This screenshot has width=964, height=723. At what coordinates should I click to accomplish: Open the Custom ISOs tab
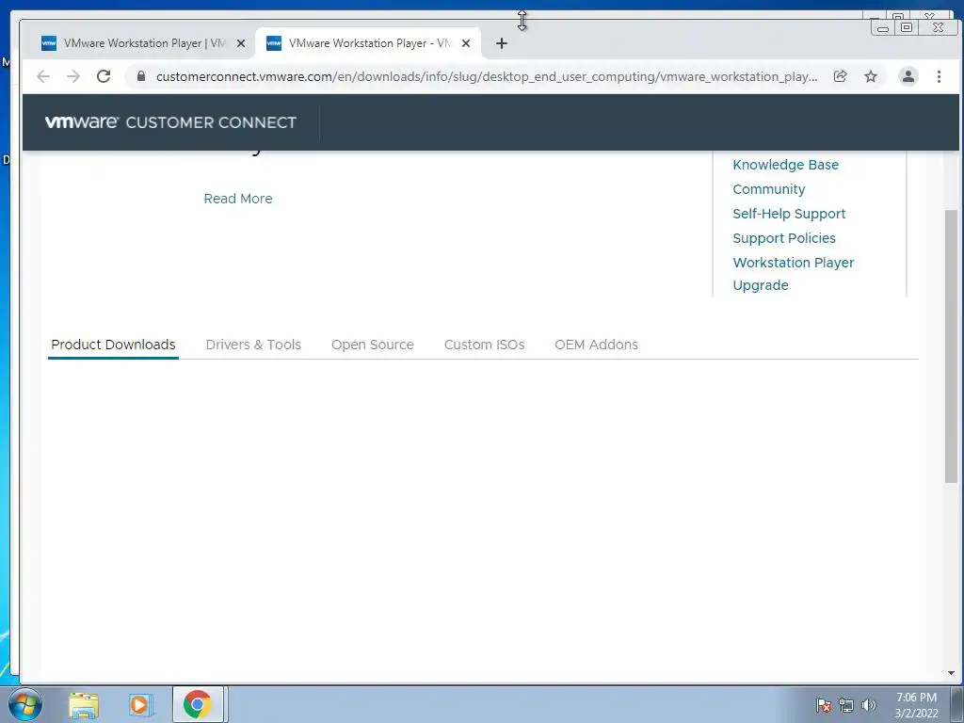point(485,345)
